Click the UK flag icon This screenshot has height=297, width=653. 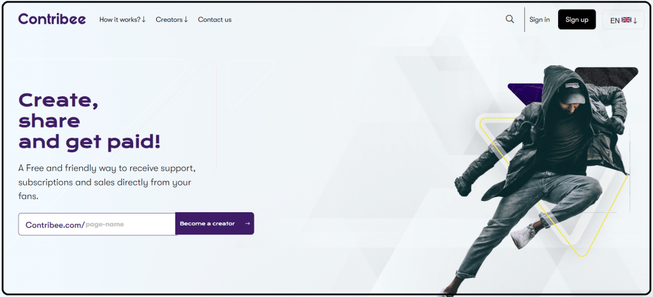tap(626, 20)
